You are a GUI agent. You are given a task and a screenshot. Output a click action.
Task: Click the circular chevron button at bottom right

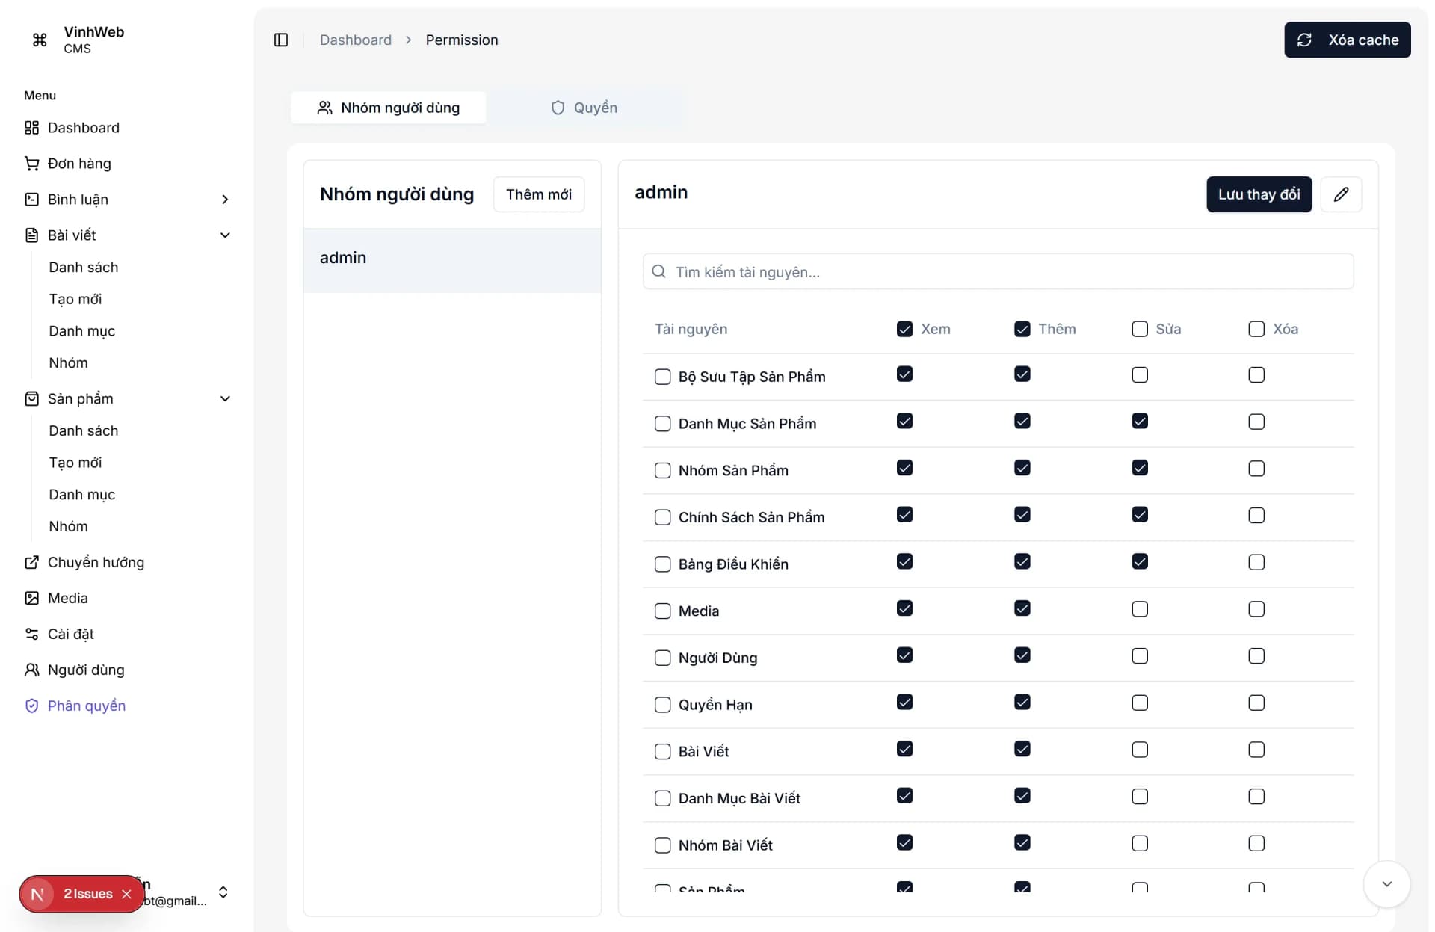[x=1387, y=884]
